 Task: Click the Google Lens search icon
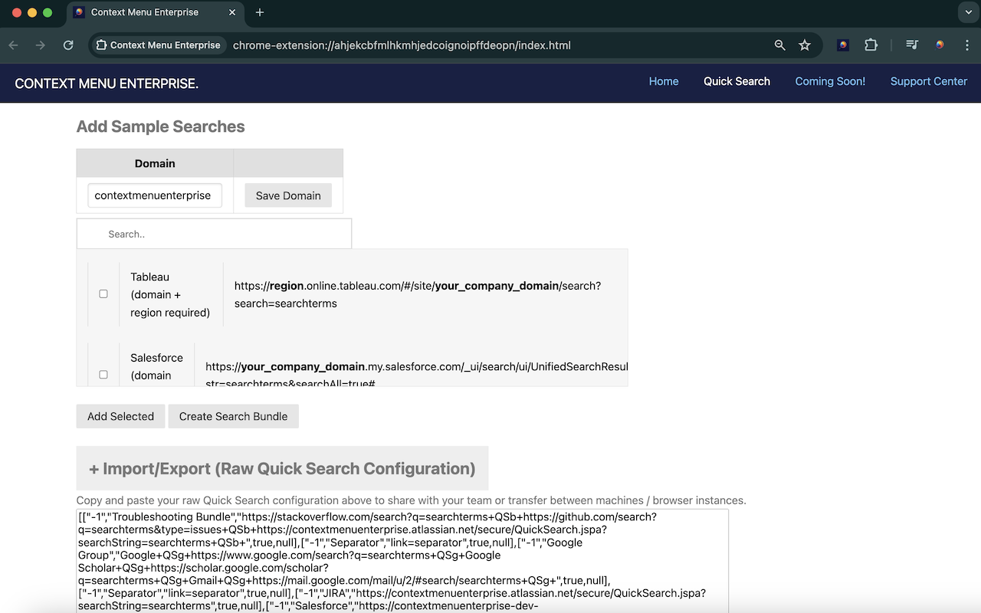pos(779,44)
